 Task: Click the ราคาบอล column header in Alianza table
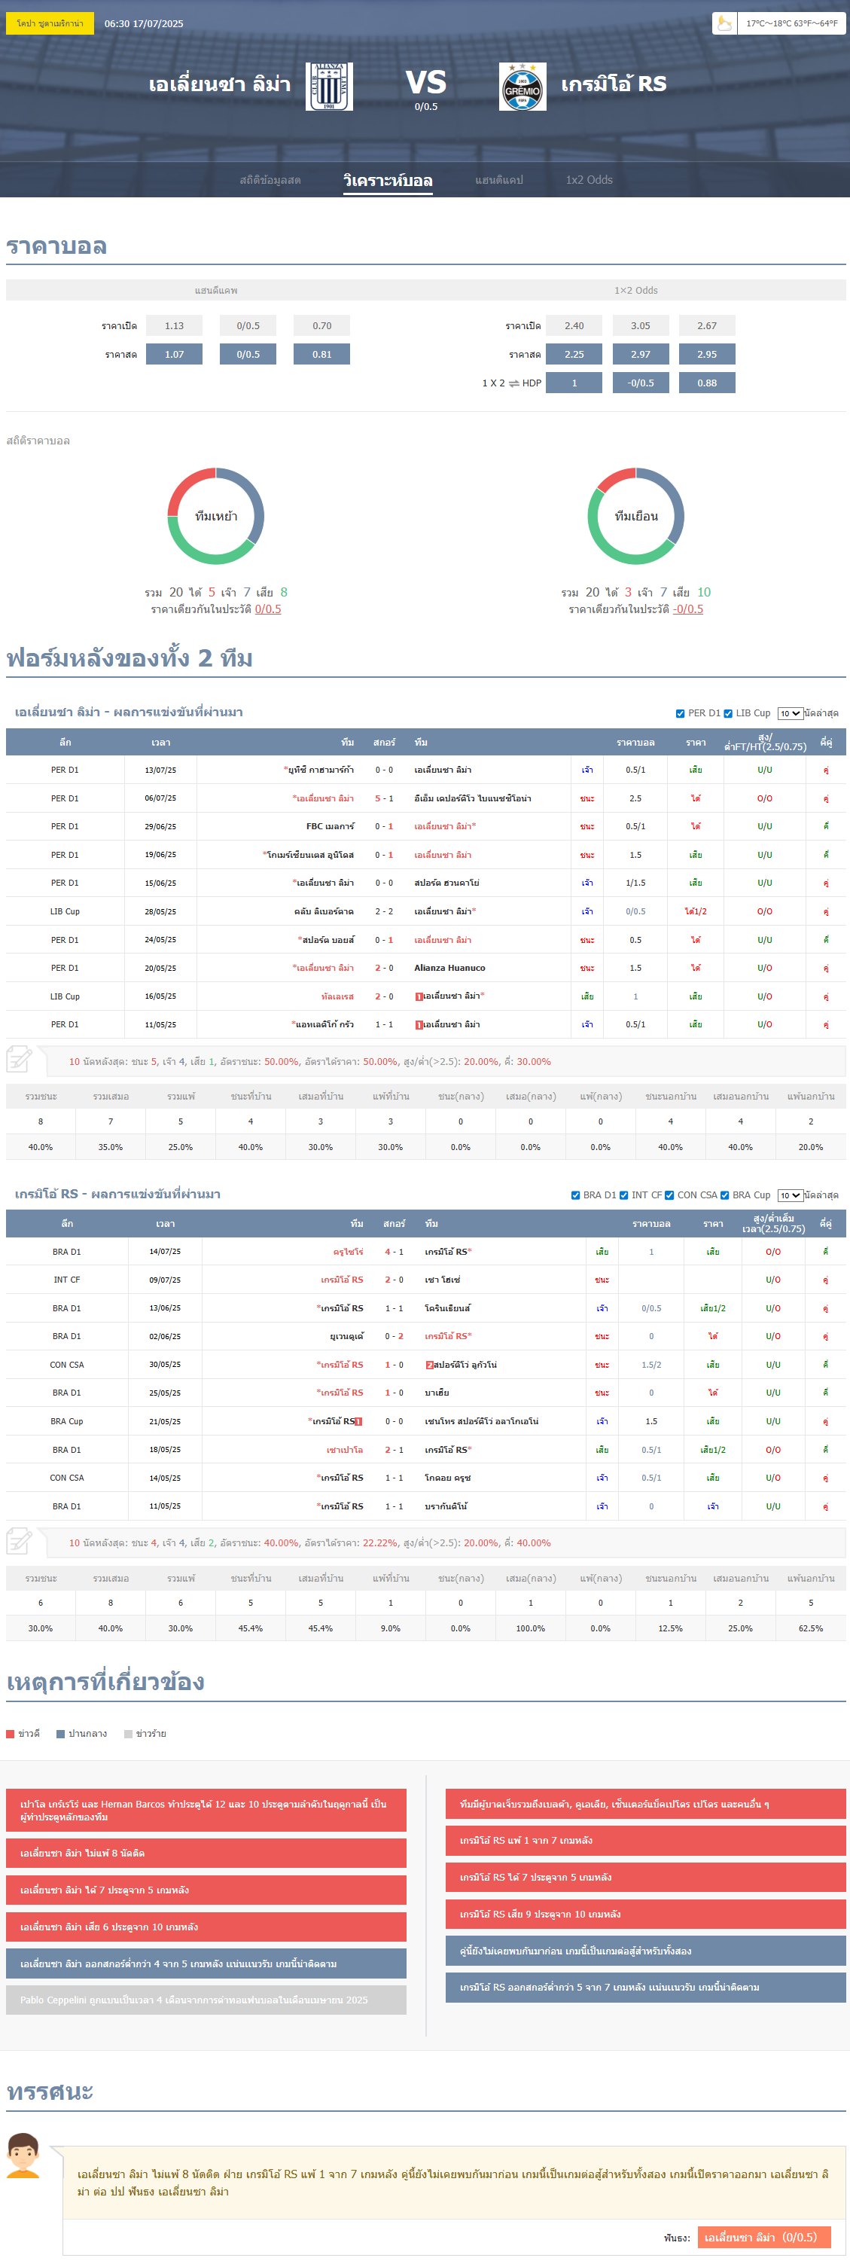635,743
